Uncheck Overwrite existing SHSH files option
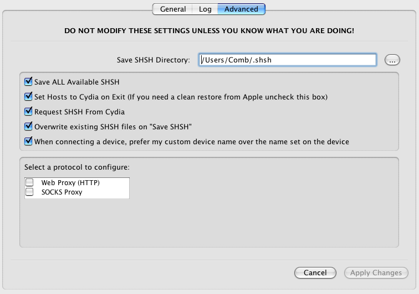Viewport: 419px width, 294px height. coord(29,127)
